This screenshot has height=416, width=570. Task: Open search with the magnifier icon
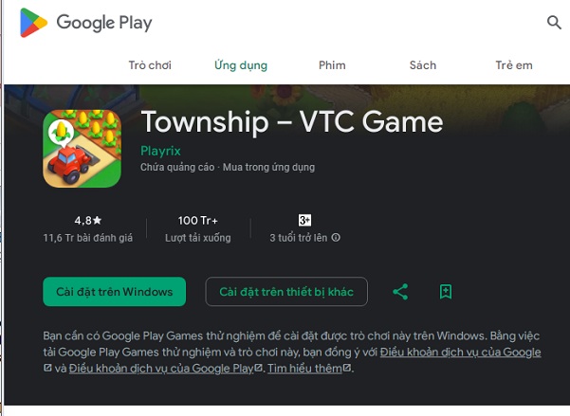[554, 22]
